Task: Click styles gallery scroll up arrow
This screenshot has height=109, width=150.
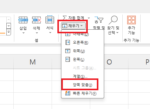Action: (9, 20)
